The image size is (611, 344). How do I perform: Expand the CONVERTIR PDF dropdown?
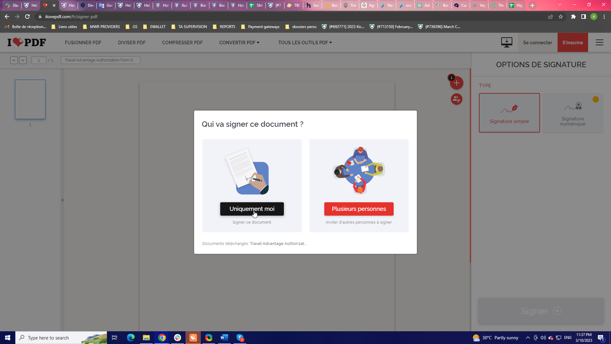coord(239,43)
